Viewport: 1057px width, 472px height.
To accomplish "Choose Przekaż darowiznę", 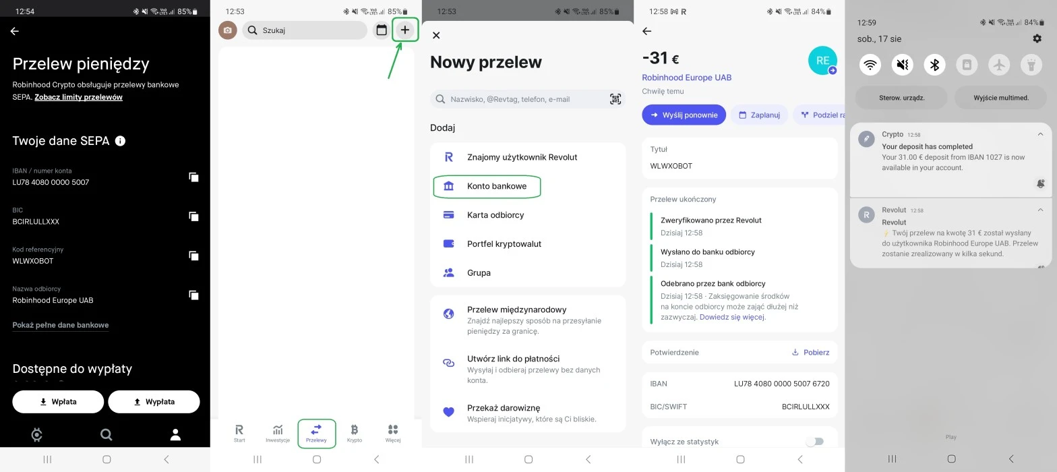I will coord(528,413).
